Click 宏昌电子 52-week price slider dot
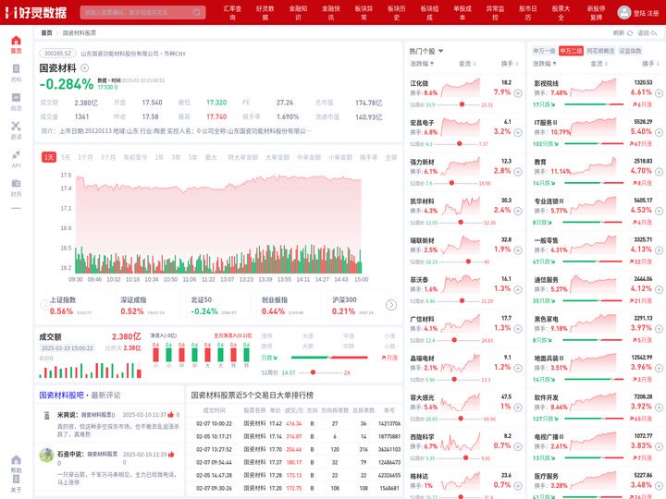 click(x=459, y=144)
